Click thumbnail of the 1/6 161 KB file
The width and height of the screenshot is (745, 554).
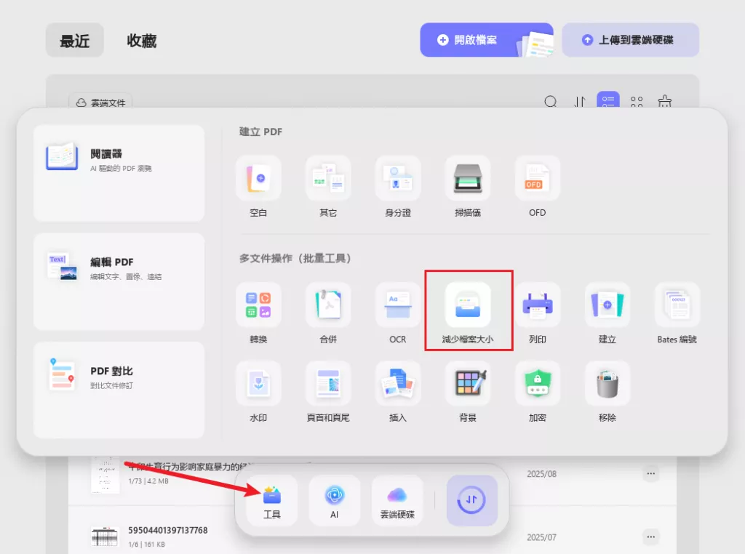coord(105,537)
